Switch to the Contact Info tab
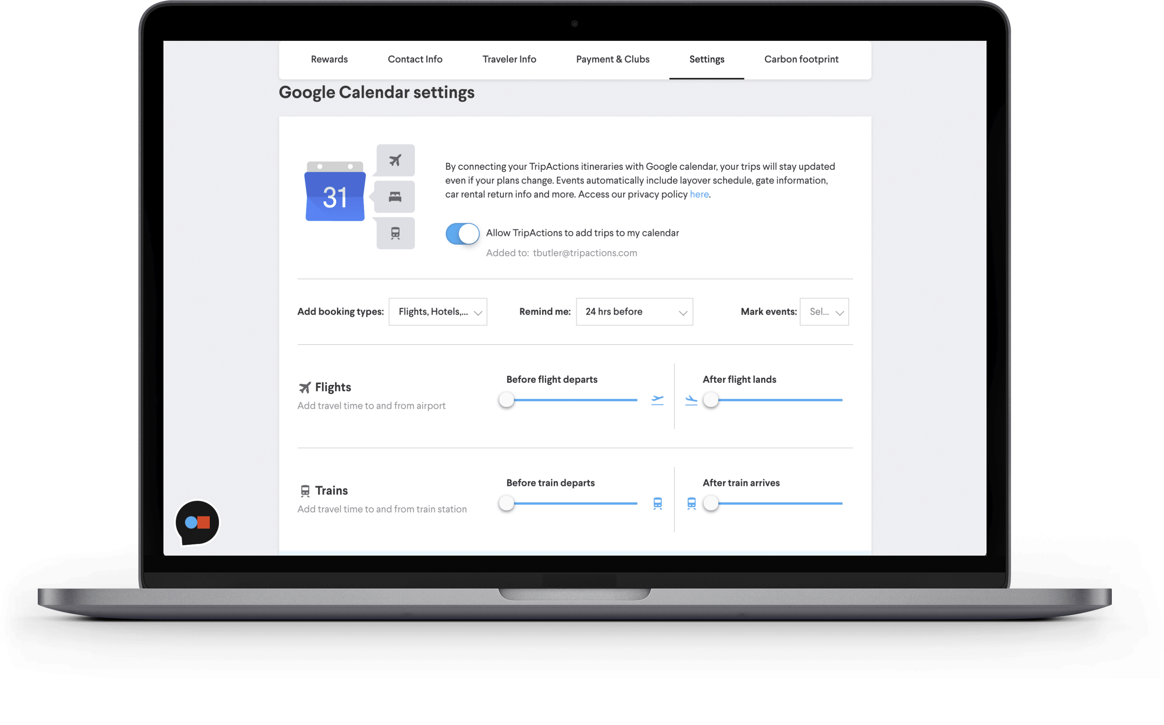Image resolution: width=1164 pixels, height=725 pixels. click(415, 60)
